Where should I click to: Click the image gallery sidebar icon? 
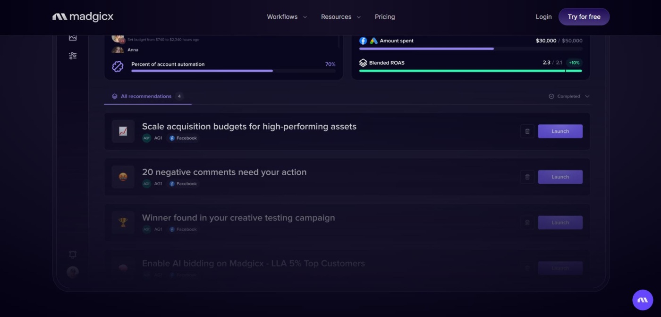[73, 37]
